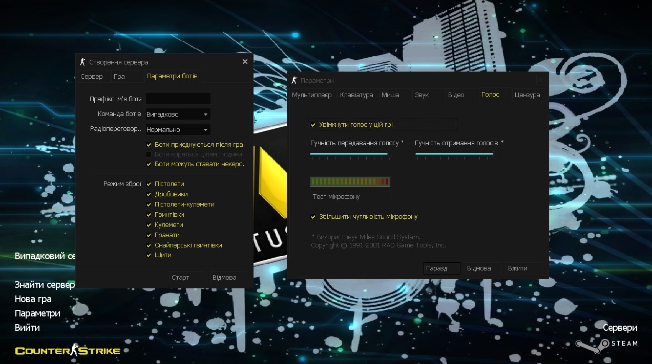Toggle Пістолети-кулемети checkbox
The height and width of the screenshot is (364, 652).
[149, 204]
